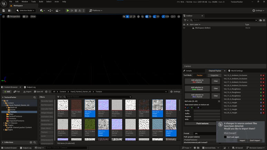Click Add selection to Red channel
267x150 pixels.
197,81
